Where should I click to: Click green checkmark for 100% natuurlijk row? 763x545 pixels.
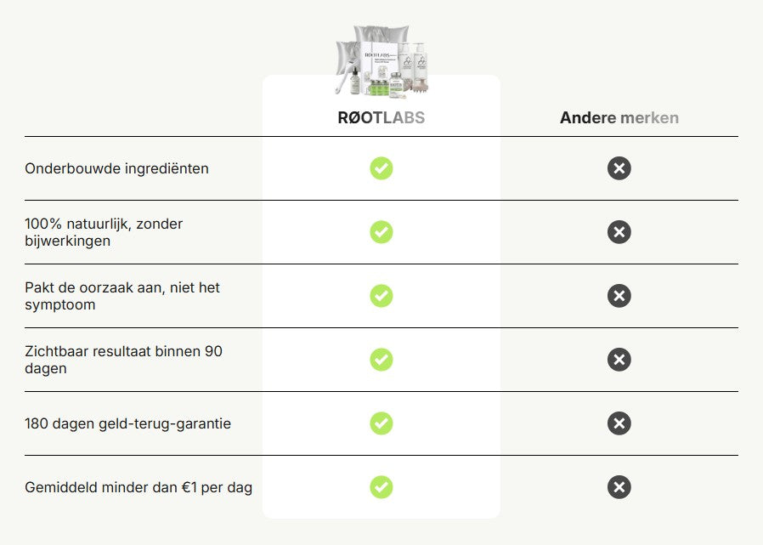pyautogui.click(x=381, y=232)
